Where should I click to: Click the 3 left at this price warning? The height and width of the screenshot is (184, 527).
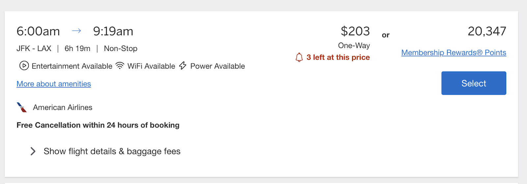pos(338,57)
